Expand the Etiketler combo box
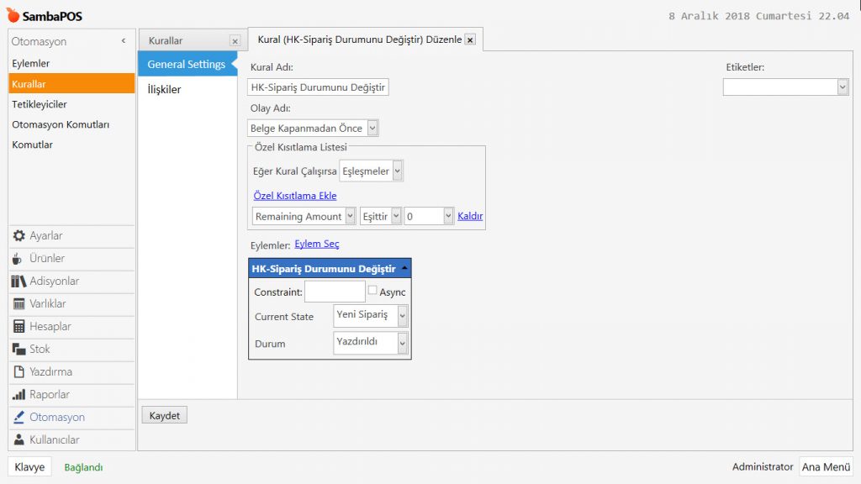Screen dimensions: 861x484 click(x=843, y=87)
